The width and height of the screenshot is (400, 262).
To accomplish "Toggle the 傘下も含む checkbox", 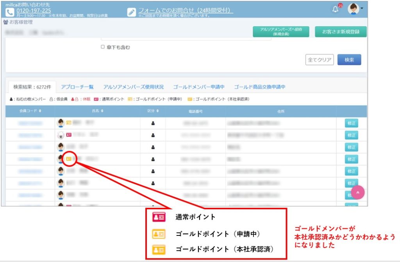I will pos(103,47).
